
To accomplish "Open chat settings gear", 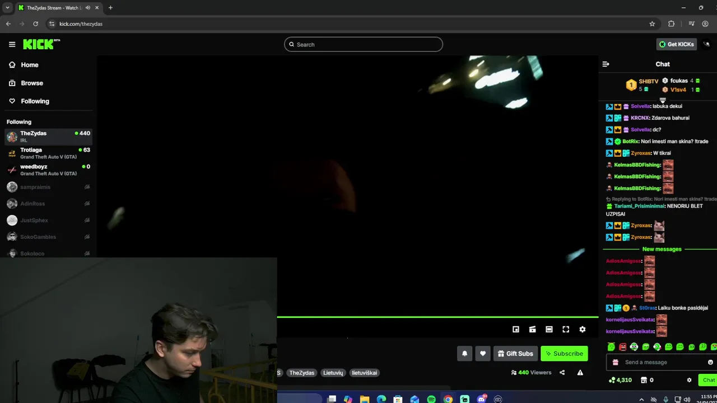I will click(x=690, y=380).
